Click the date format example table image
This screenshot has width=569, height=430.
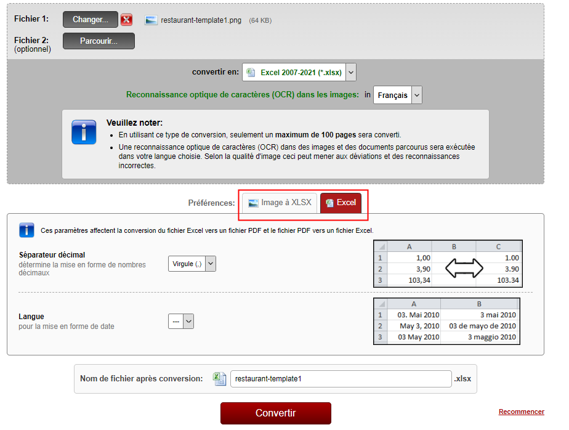446,322
